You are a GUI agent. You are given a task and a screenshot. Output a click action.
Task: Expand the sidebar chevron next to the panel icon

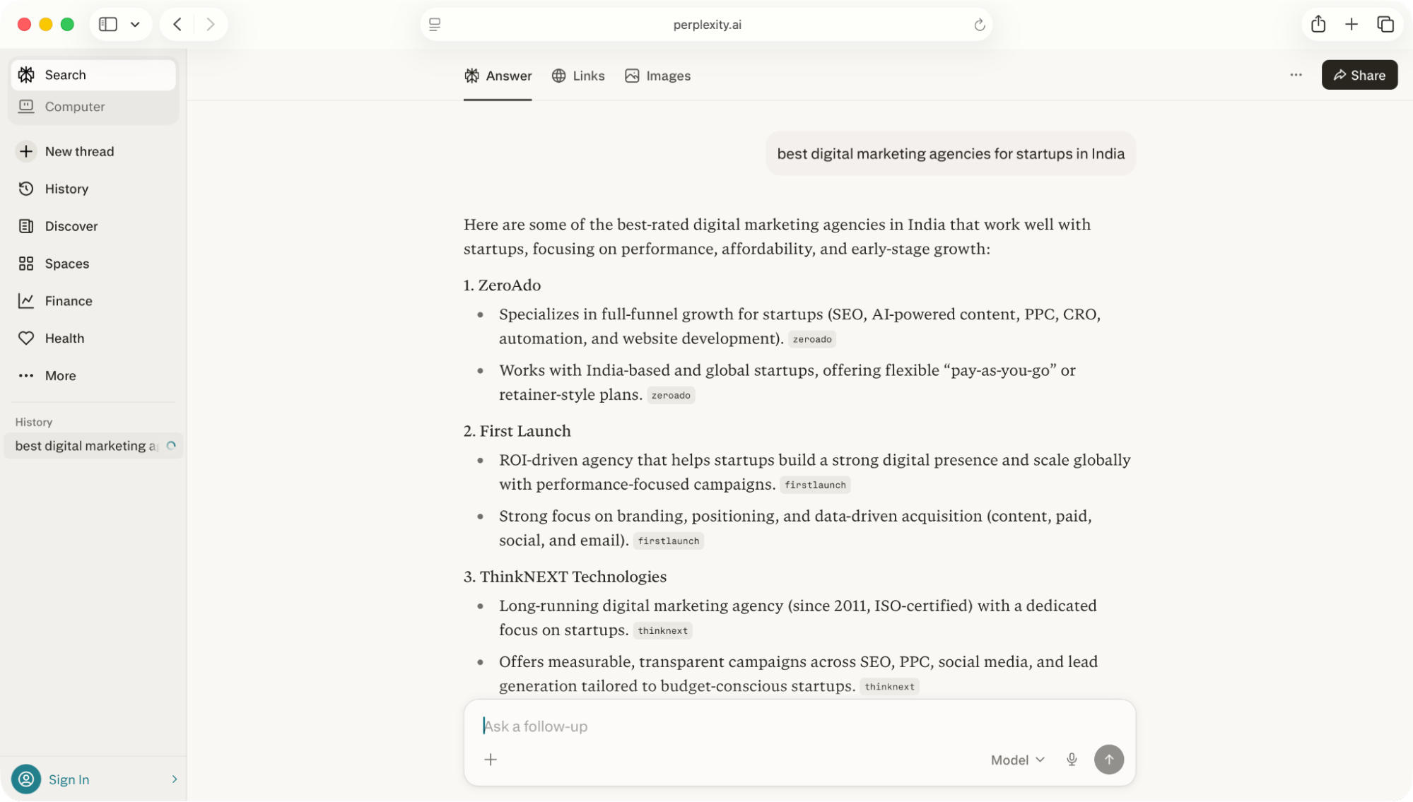pyautogui.click(x=136, y=23)
